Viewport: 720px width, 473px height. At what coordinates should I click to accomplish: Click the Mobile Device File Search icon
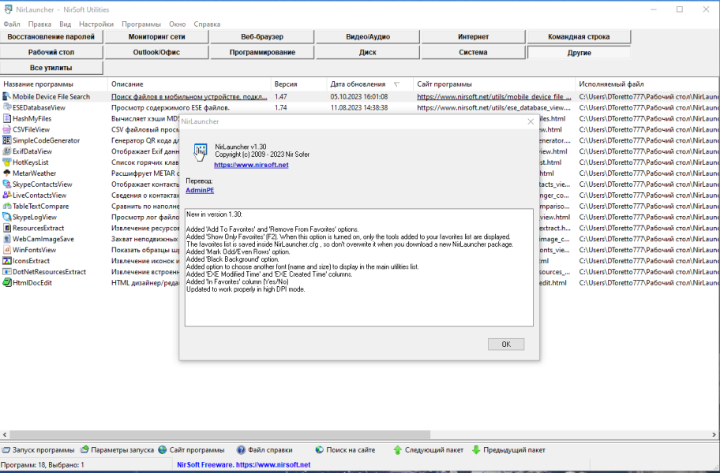click(x=6, y=97)
